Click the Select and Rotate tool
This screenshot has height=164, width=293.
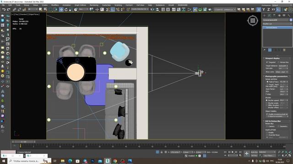66,10
